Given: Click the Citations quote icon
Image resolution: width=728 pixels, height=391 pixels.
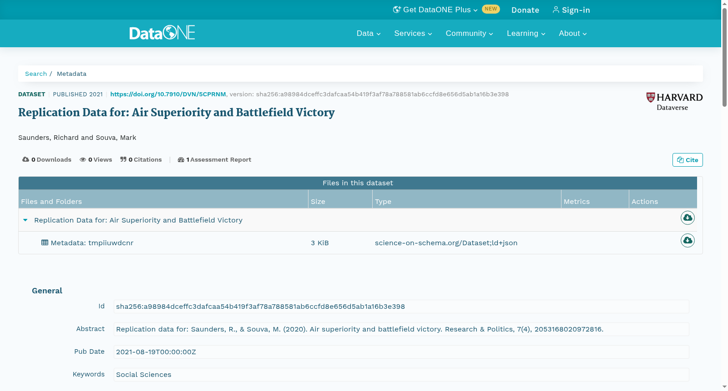Looking at the screenshot, I should pyautogui.click(x=123, y=159).
